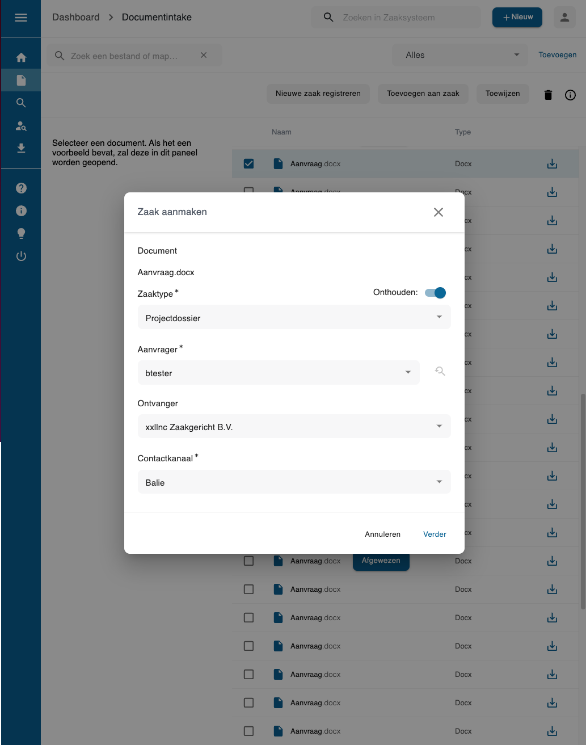
Task: Download the checked Aanvraag.docx row file
Action: (552, 164)
